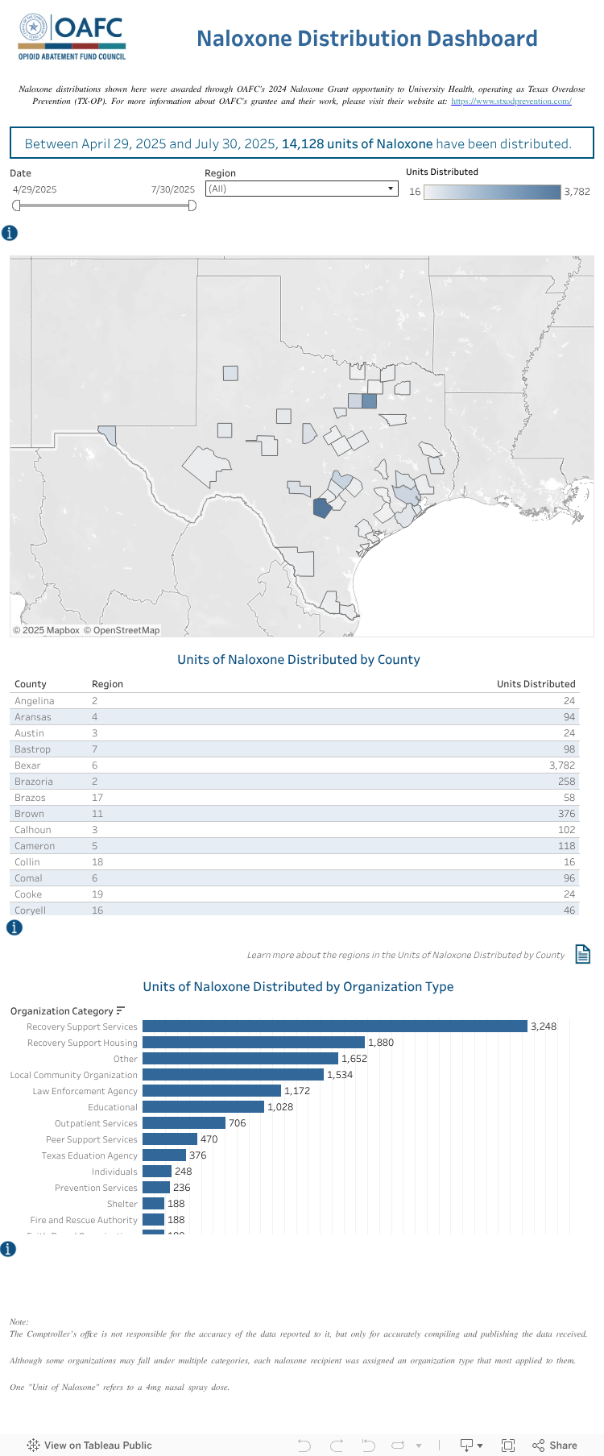Click the 'Learn more about the regions' text

click(406, 955)
